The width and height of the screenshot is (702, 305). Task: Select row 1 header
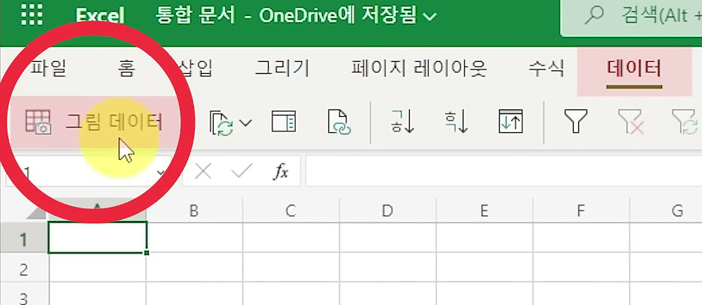click(23, 238)
